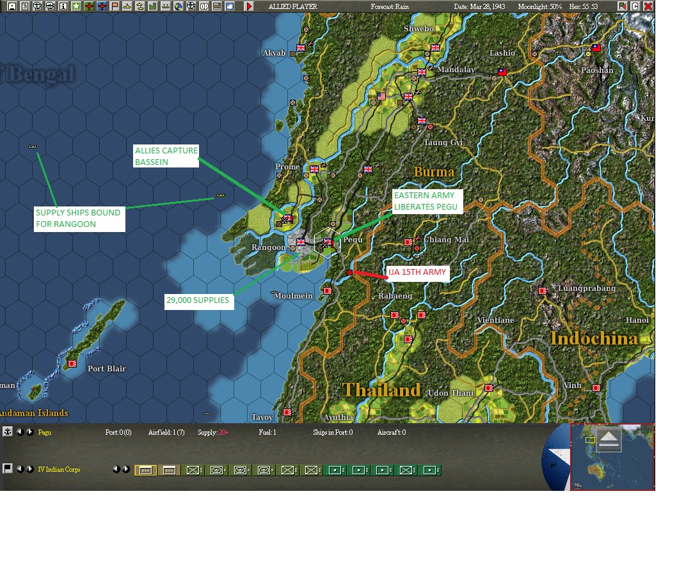The image size is (693, 574).
Task: Select the British flag at Rangoon
Action: [x=301, y=242]
